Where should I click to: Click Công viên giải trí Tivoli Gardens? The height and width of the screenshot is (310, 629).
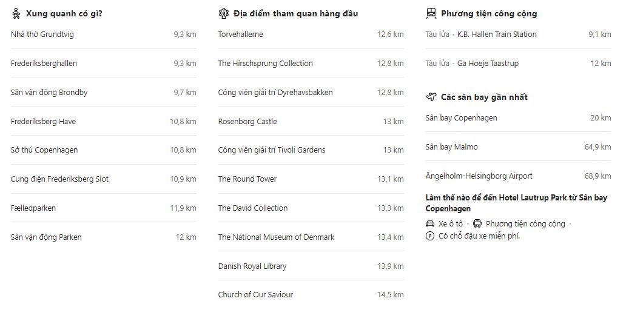pyautogui.click(x=272, y=150)
